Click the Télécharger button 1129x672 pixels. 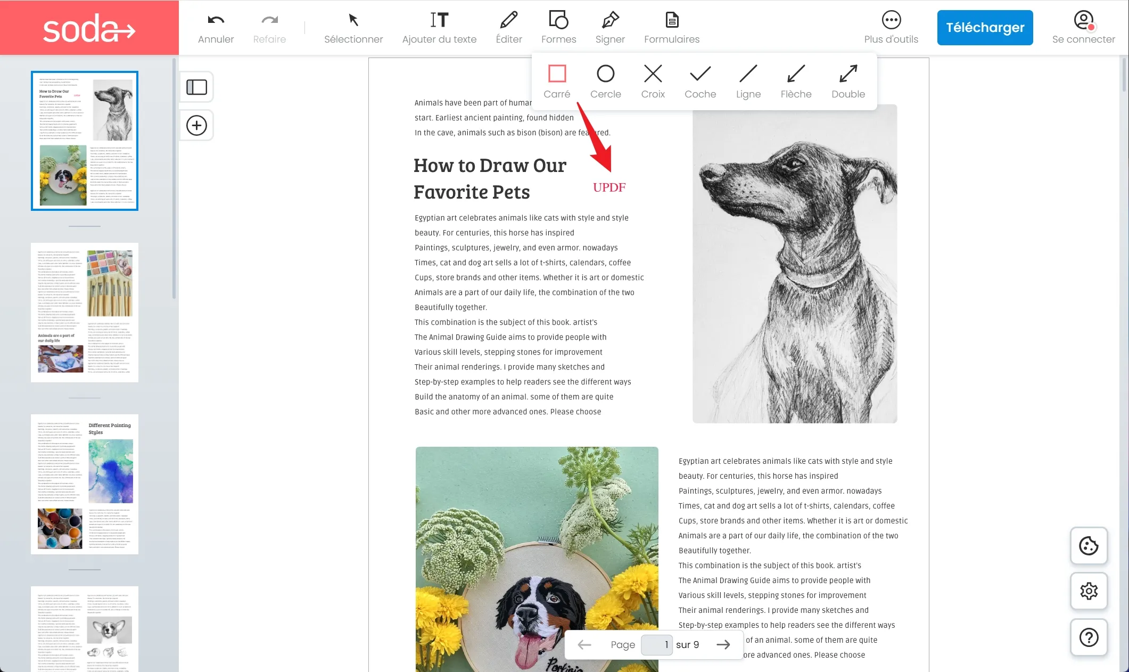(984, 27)
